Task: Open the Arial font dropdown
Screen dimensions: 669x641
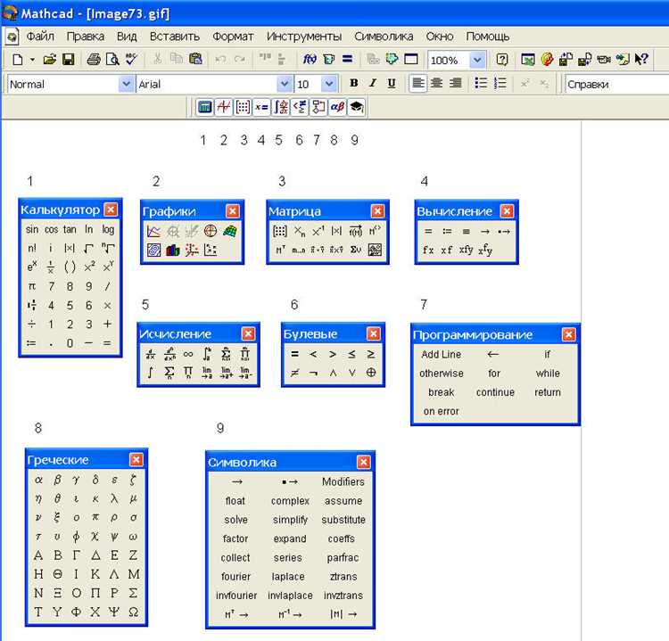Action: [285, 84]
